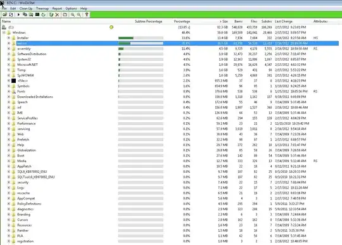342x245 pixels.
Task: Click the Refresh All toolbar icon
Action: click(x=11, y=15)
